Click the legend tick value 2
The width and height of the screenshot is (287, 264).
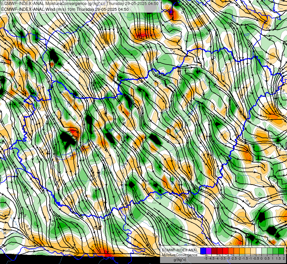pyautogui.click(x=284, y=258)
